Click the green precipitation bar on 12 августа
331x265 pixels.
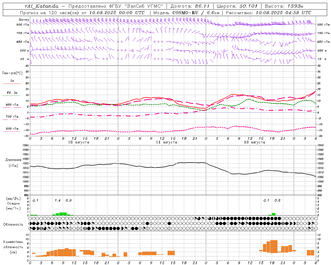(274, 214)
